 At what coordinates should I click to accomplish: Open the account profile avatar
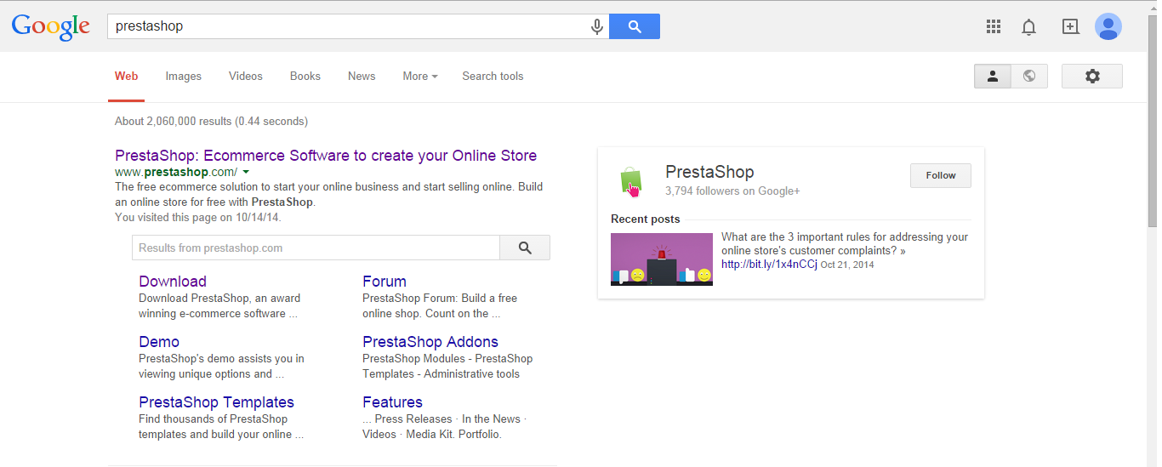tap(1108, 26)
